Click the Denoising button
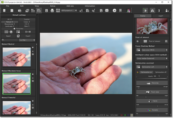This screenshot has width=173, height=118. click(152, 83)
